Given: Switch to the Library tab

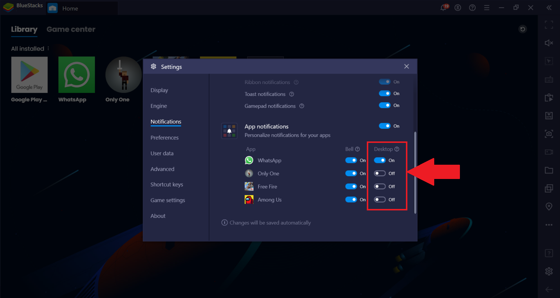Looking at the screenshot, I should point(24,29).
